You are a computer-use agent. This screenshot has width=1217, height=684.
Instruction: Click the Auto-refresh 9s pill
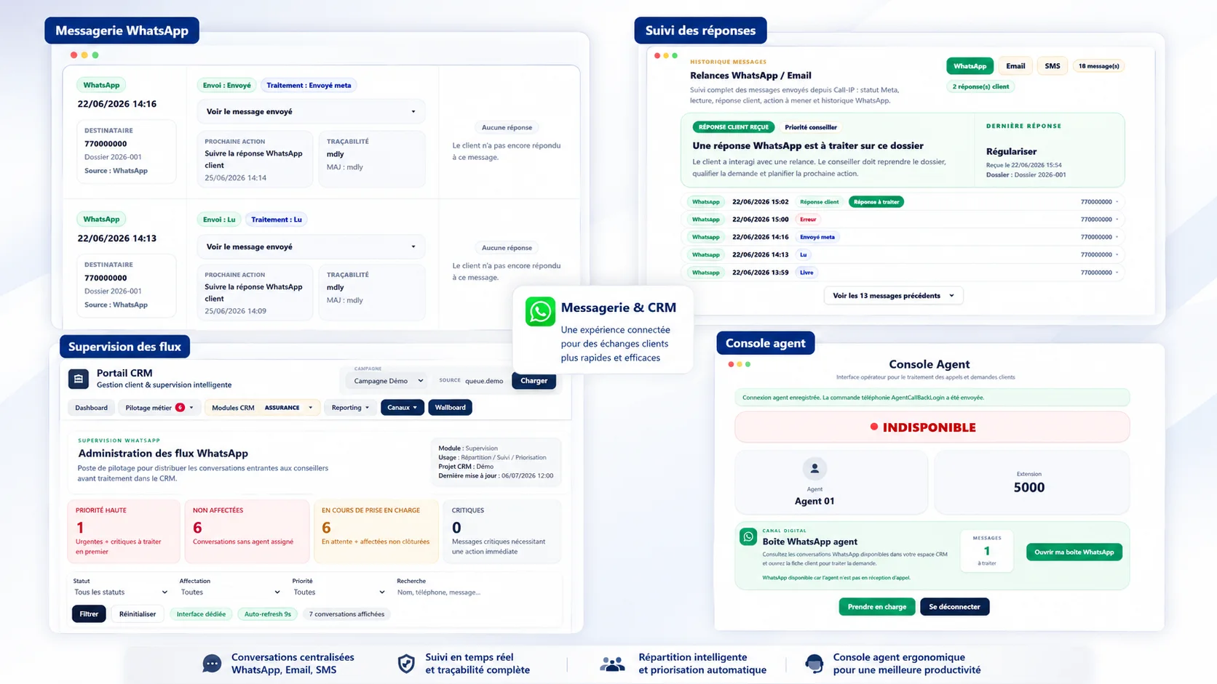(x=267, y=614)
